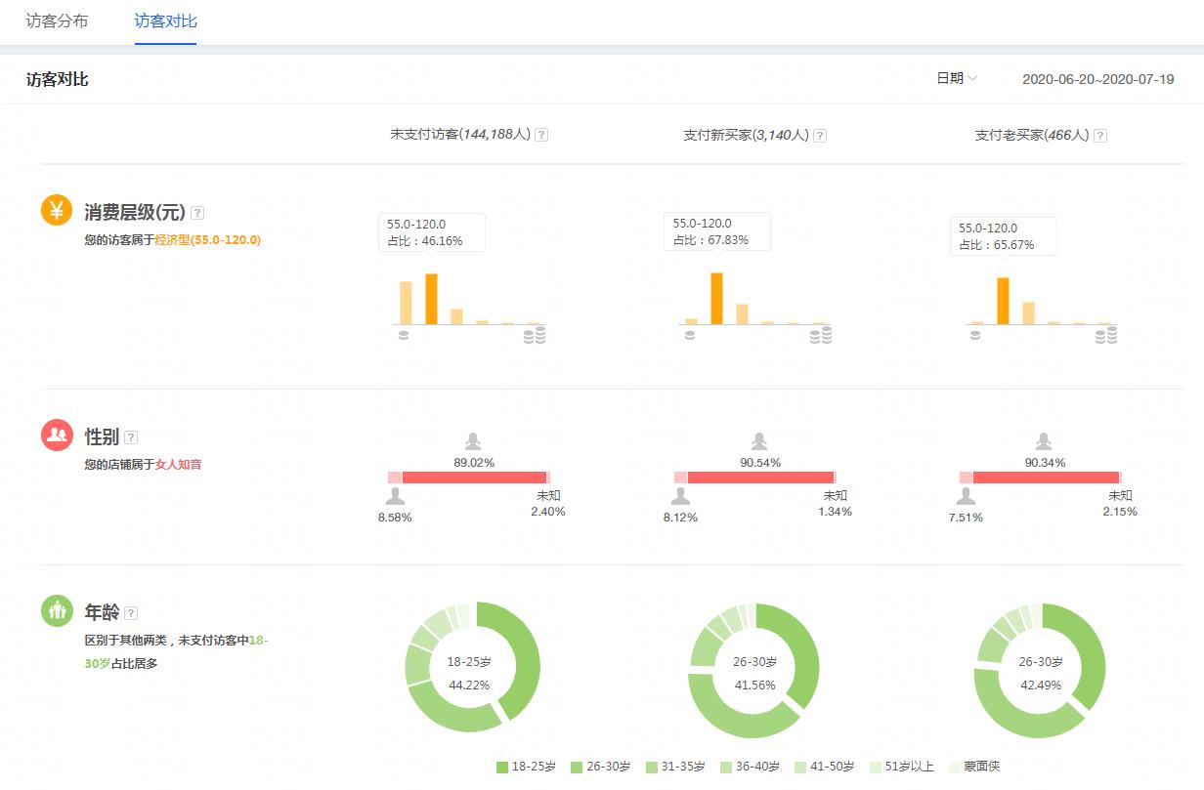Image resolution: width=1204 pixels, height=790 pixels.
Task: Click female icon above 89.02%
Action: (473, 441)
